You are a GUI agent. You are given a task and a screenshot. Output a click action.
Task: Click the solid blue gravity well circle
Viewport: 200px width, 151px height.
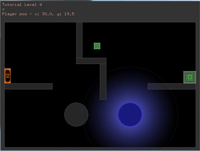(130, 114)
